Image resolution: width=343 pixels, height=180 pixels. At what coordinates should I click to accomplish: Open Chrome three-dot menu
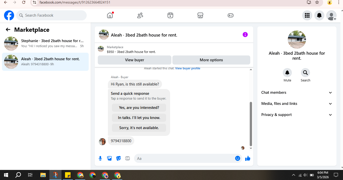tap(338, 2)
